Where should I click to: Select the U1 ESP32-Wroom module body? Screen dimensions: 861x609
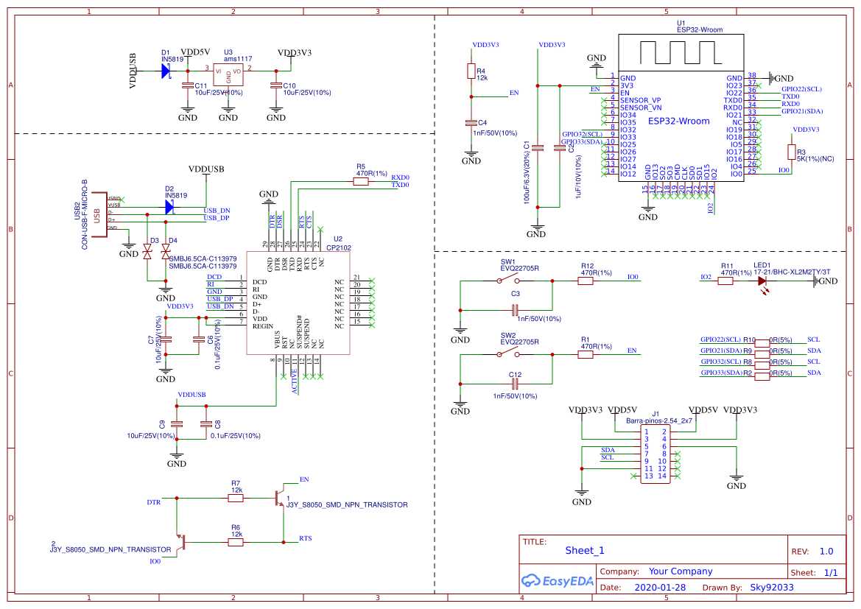pos(681,107)
